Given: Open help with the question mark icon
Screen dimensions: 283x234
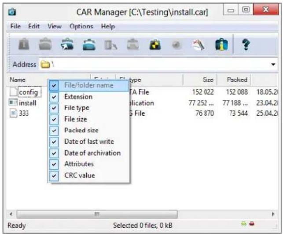Looking at the screenshot, I should coord(246,44).
